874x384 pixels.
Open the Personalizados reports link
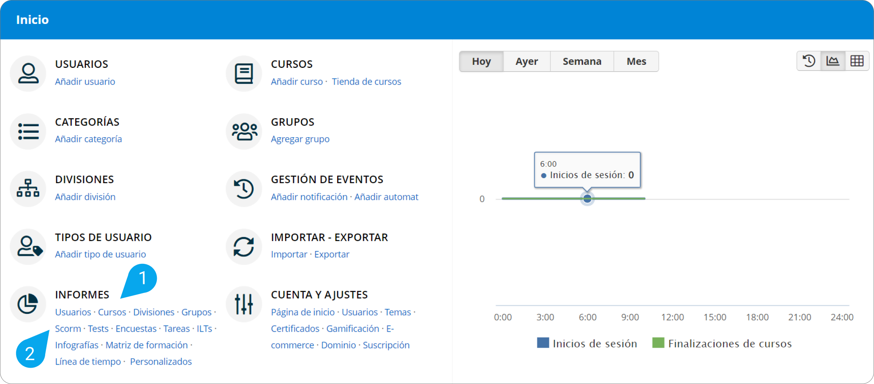(161, 362)
